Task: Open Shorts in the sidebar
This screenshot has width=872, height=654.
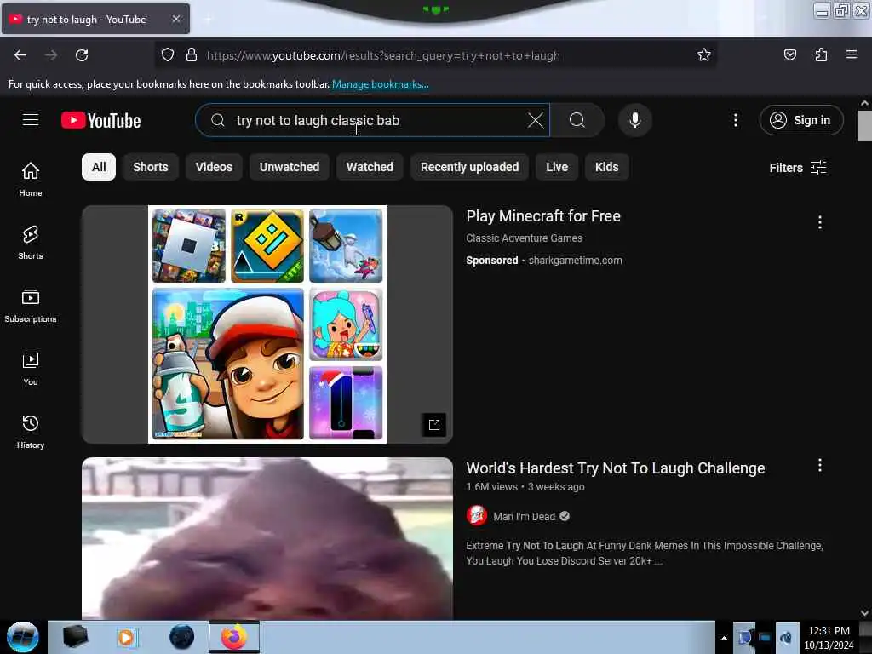Action: [x=31, y=243]
